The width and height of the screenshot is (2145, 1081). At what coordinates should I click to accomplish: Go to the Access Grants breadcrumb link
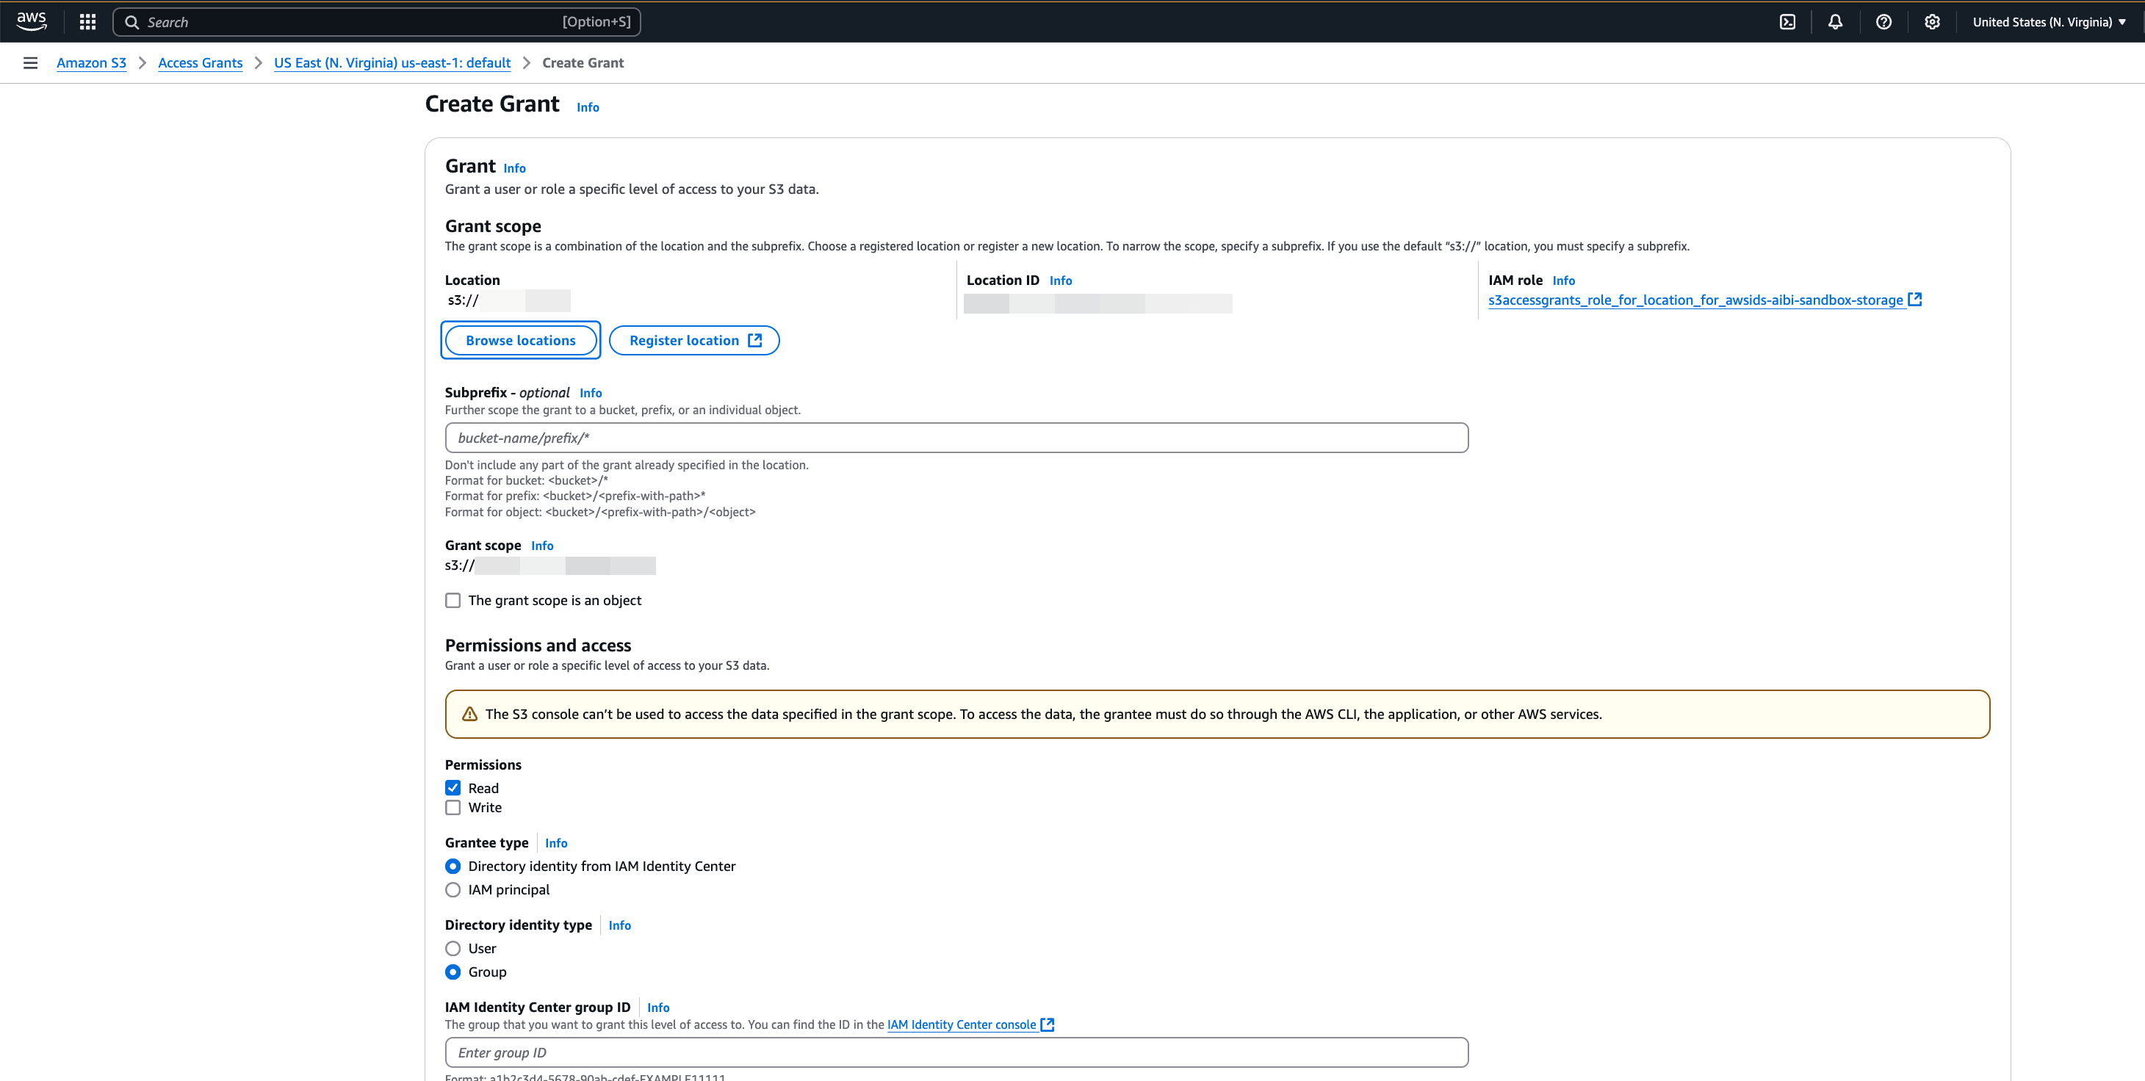[200, 62]
